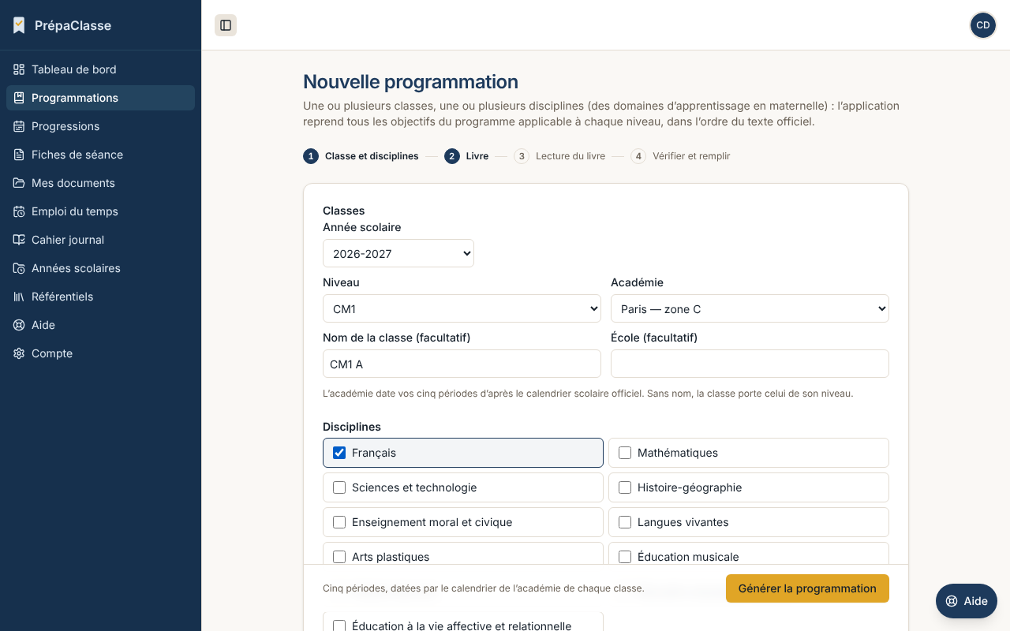The image size is (1010, 631).
Task: Open the Référentiels page
Action: (x=100, y=297)
